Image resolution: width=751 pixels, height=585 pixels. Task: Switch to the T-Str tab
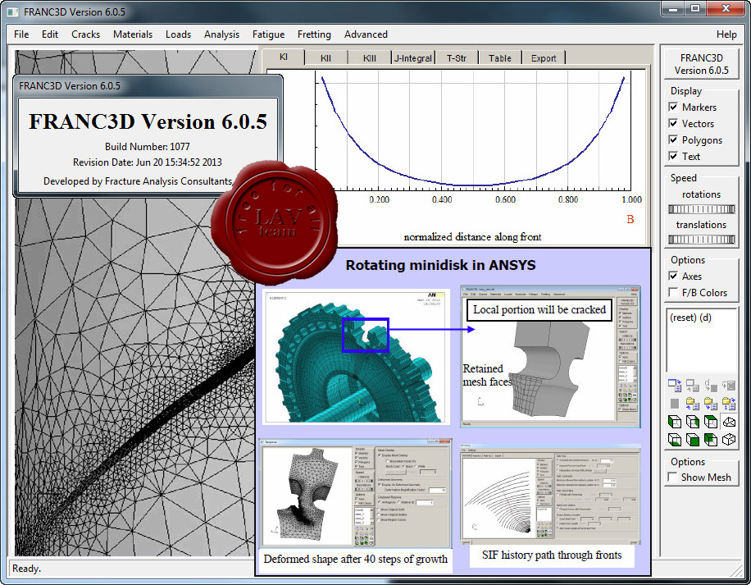point(457,58)
